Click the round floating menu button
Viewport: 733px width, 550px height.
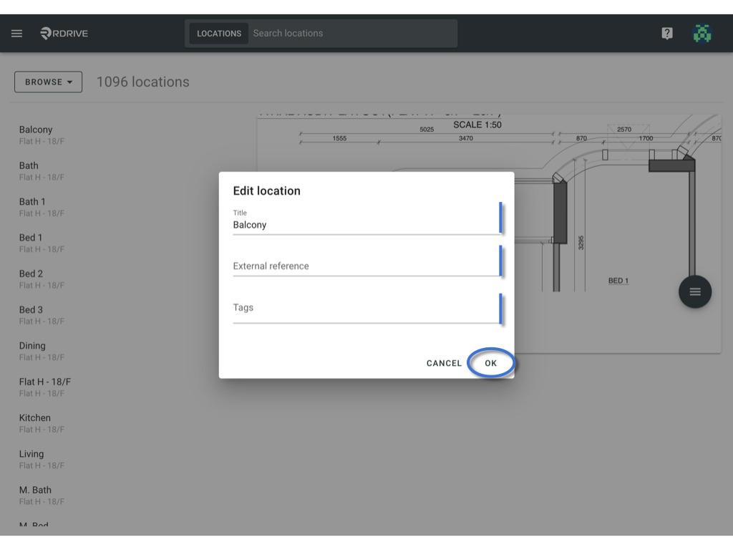pos(695,292)
